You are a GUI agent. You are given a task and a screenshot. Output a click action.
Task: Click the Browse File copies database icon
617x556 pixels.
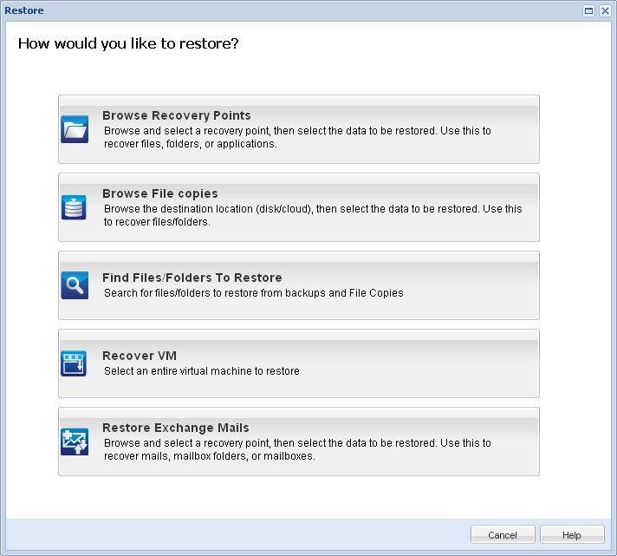pyautogui.click(x=75, y=207)
